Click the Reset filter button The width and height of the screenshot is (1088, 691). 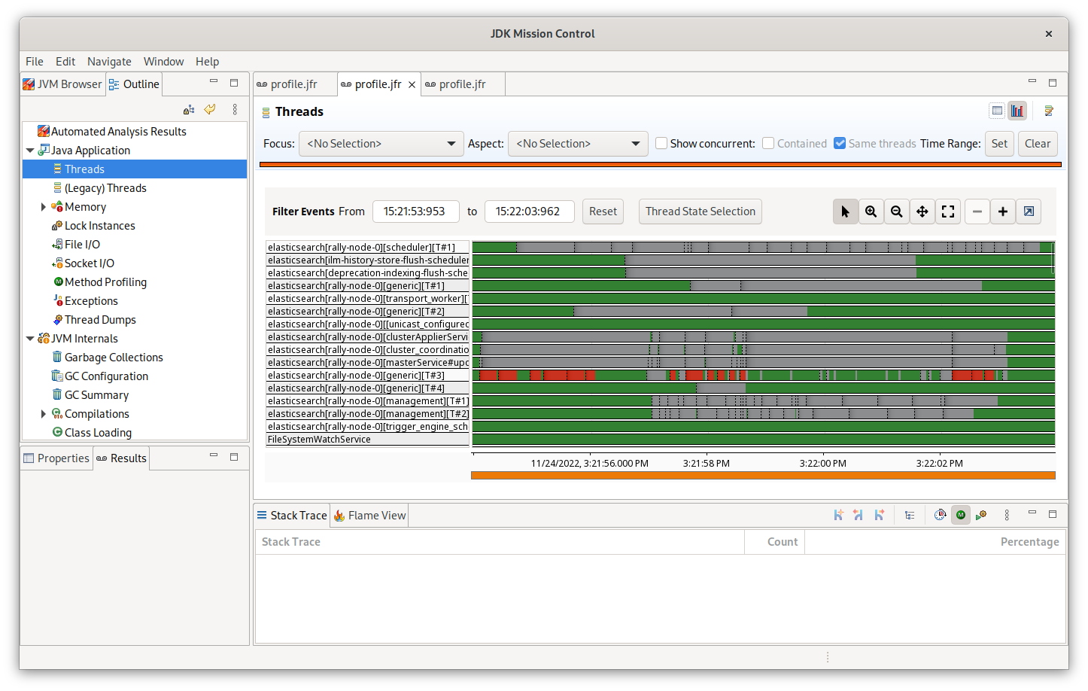coord(603,212)
